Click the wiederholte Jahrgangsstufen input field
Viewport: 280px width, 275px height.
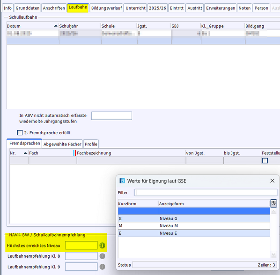click(111, 116)
